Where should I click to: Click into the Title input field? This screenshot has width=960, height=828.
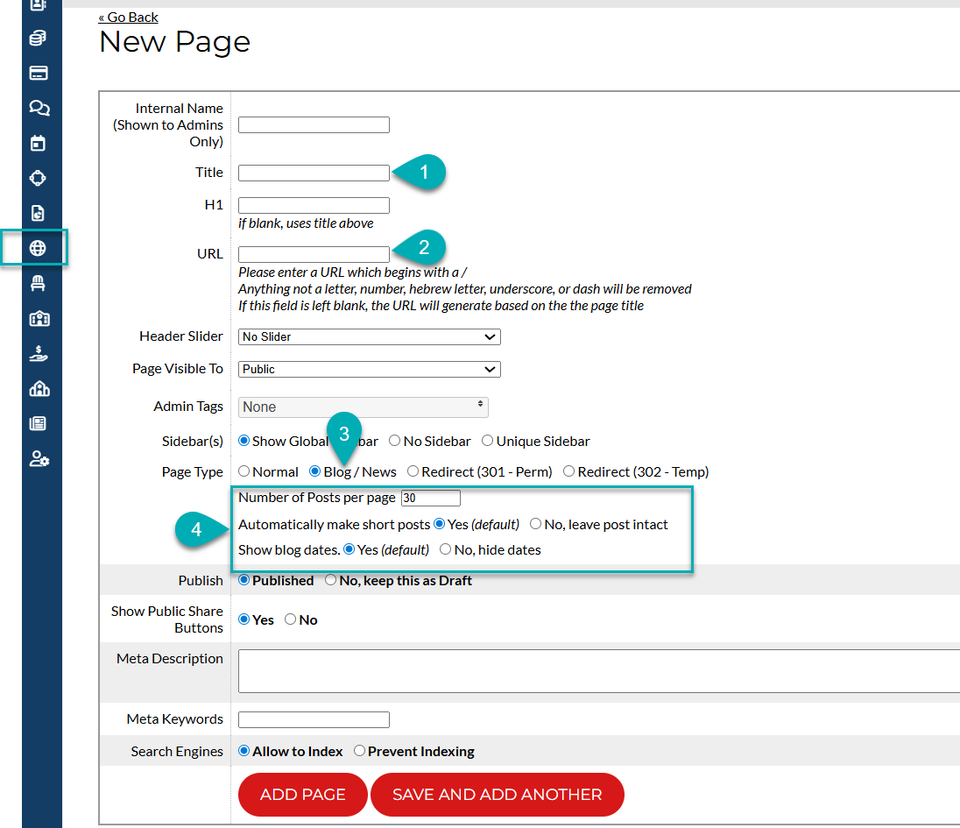(314, 173)
